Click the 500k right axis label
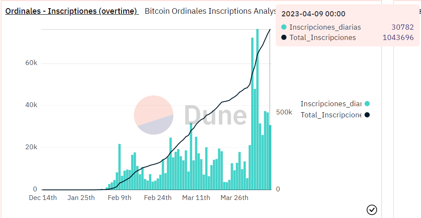 [x=284, y=112]
